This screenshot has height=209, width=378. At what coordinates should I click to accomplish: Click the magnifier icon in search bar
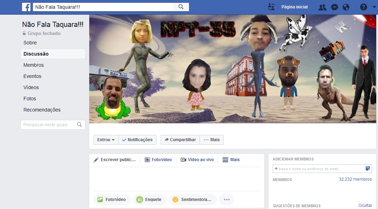pyautogui.click(x=181, y=7)
